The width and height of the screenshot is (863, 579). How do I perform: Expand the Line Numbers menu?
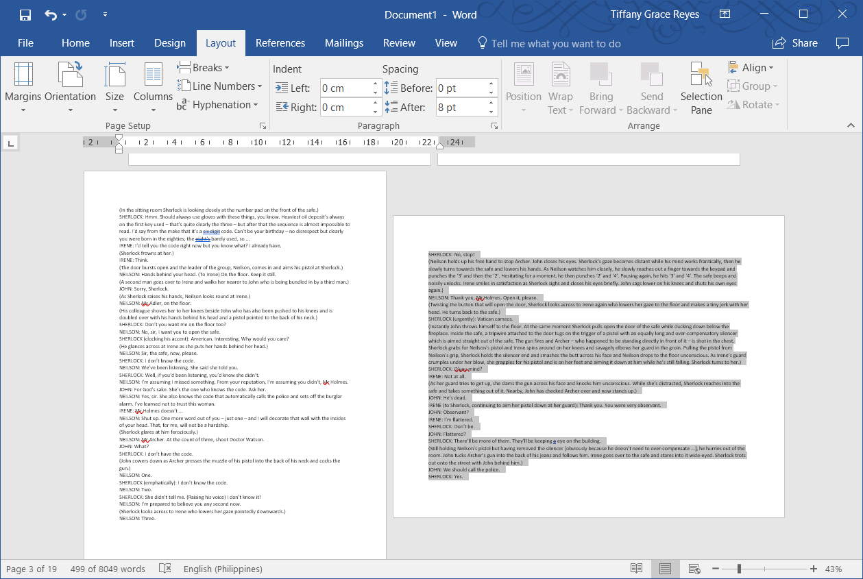pyautogui.click(x=220, y=86)
